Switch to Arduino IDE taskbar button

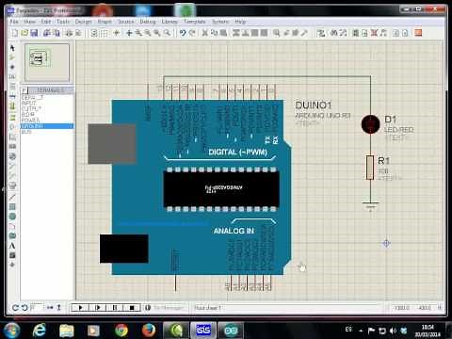point(231,331)
